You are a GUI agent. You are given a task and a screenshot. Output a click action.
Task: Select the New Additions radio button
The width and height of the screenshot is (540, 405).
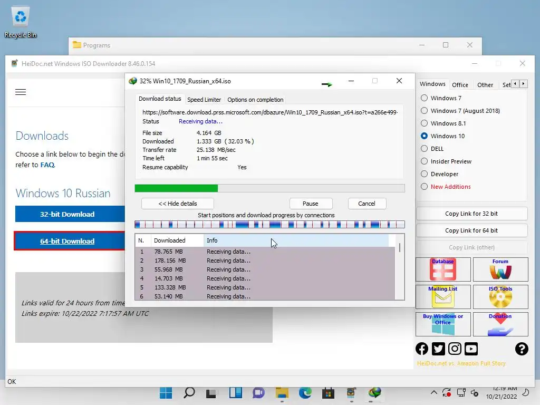(x=425, y=187)
